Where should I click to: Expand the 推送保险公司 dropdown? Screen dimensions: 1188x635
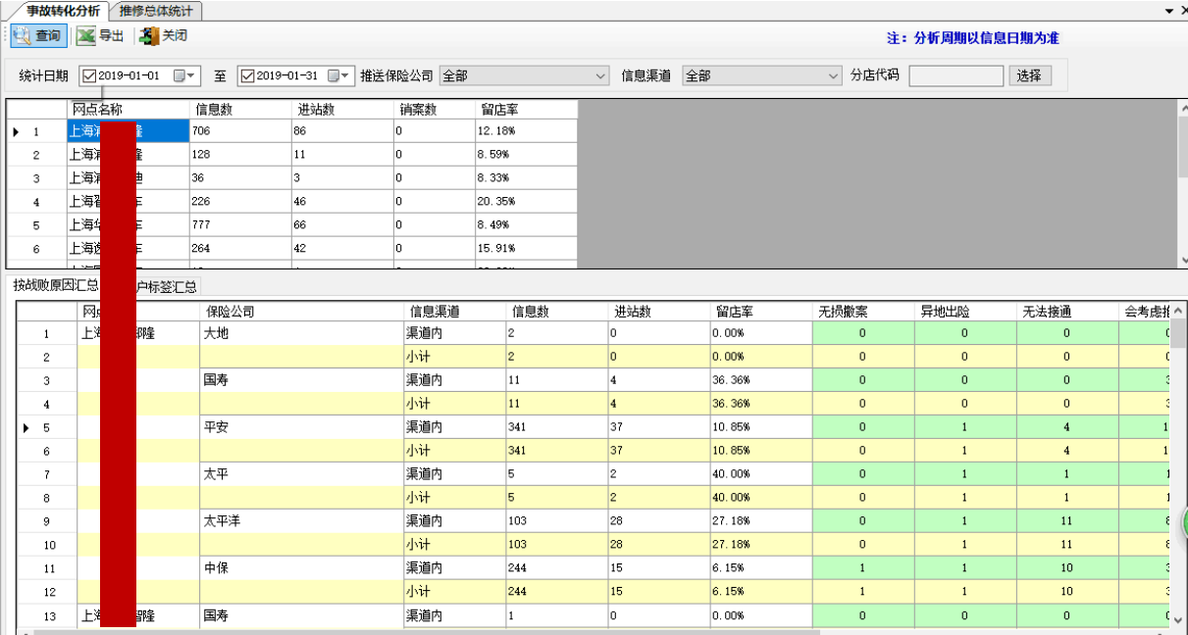(x=600, y=75)
